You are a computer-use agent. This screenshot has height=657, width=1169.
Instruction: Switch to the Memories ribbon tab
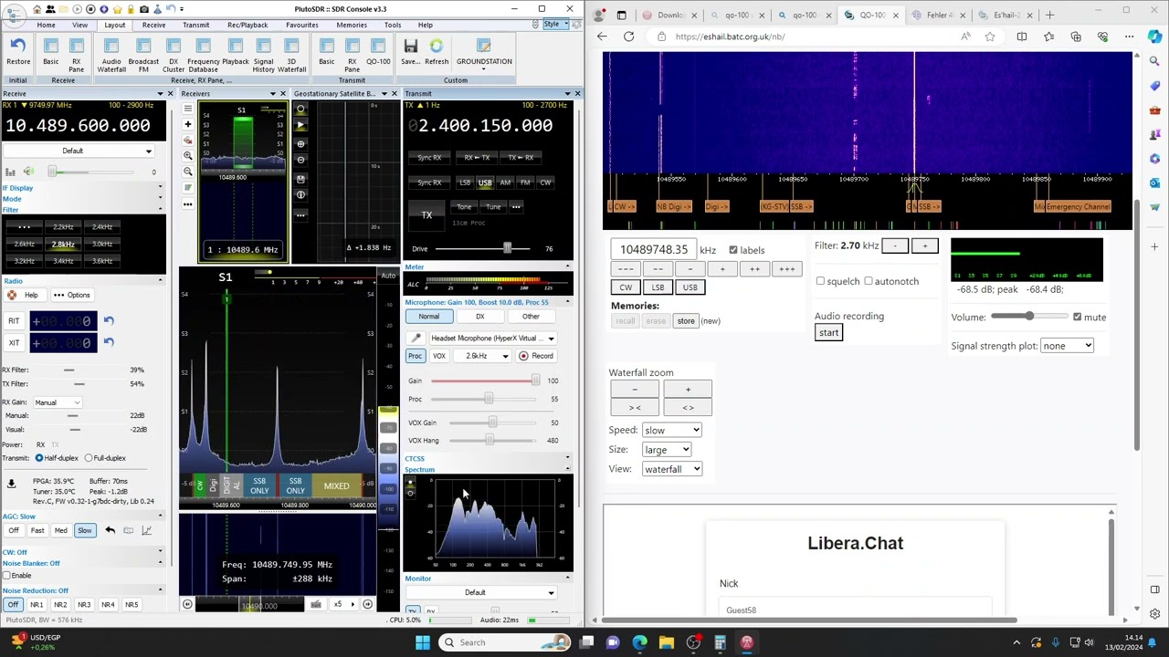click(x=352, y=25)
